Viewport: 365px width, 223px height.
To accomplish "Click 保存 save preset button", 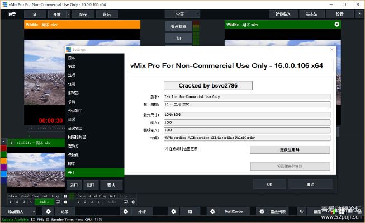I will (x=83, y=14).
